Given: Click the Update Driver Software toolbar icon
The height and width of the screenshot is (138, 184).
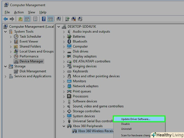Looking at the screenshot, I should [67, 19].
